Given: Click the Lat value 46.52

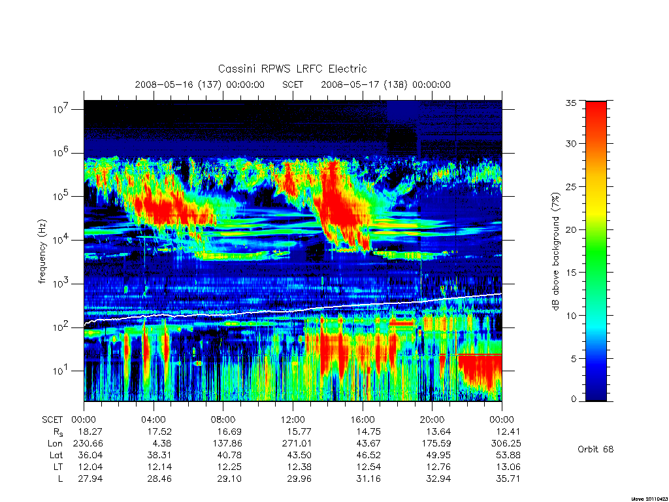Looking at the screenshot, I should tap(368, 455).
